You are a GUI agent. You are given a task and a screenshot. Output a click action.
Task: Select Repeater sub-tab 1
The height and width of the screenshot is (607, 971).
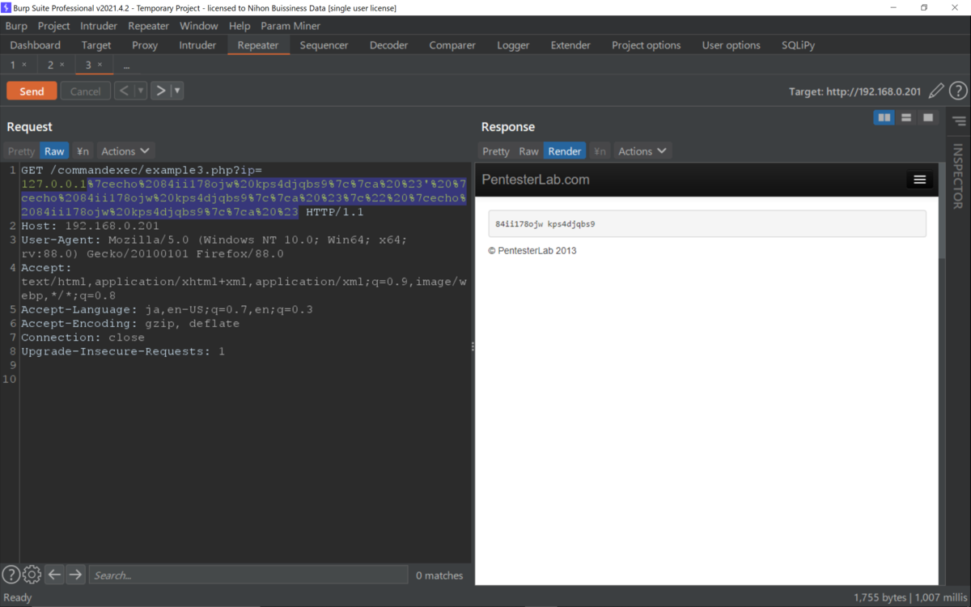[13, 64]
